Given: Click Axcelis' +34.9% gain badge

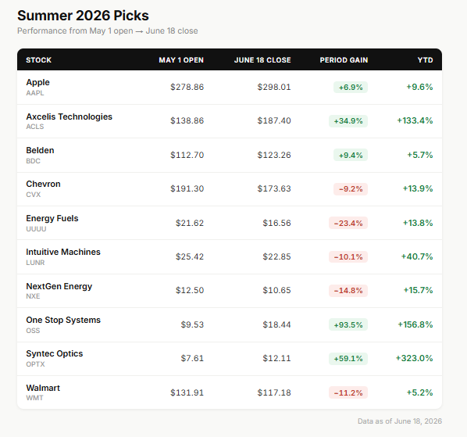Looking at the screenshot, I should click(x=348, y=121).
